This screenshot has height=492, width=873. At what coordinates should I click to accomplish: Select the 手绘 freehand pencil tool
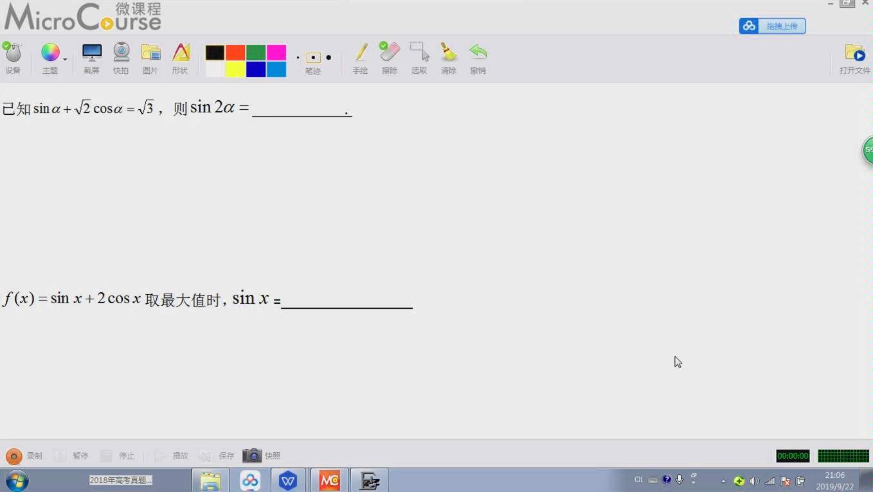pyautogui.click(x=361, y=53)
